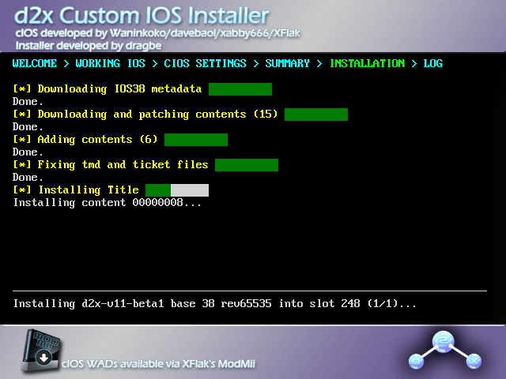Viewport: 506px width, 379px height.
Task: Click the 'cIOS developed by Waninkoko' credit line
Action: tap(158, 33)
